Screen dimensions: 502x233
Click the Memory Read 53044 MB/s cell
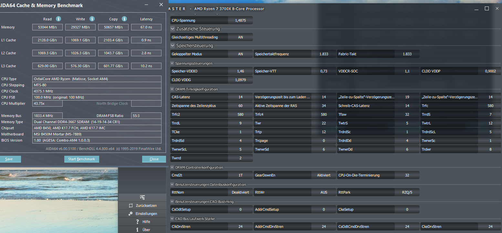click(x=47, y=27)
